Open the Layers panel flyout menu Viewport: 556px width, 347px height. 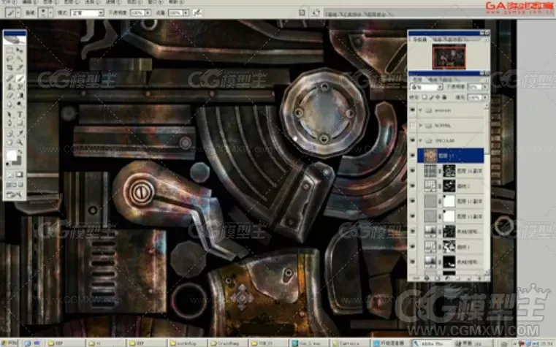487,80
